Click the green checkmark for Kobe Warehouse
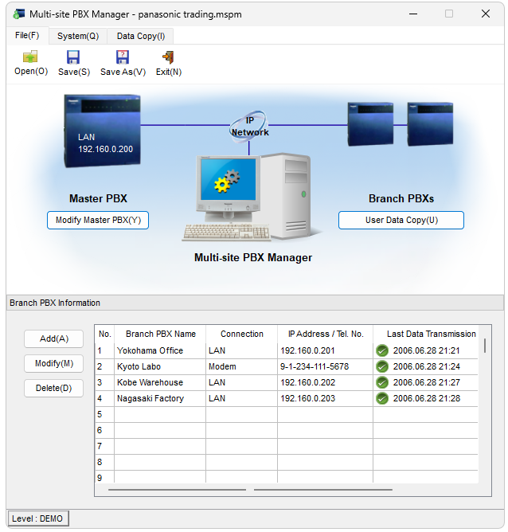Viewport: 508px width, 532px height. (382, 382)
